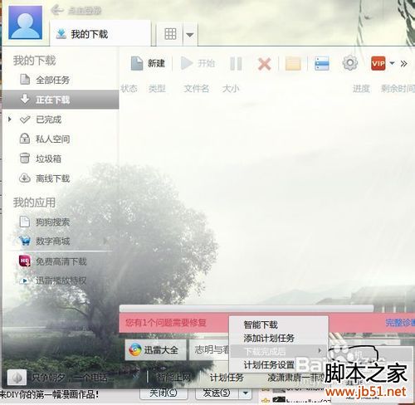Image resolution: width=415 pixels, height=405 pixels.
Task: Show more toolbar items with » chevron
Action: point(403,64)
